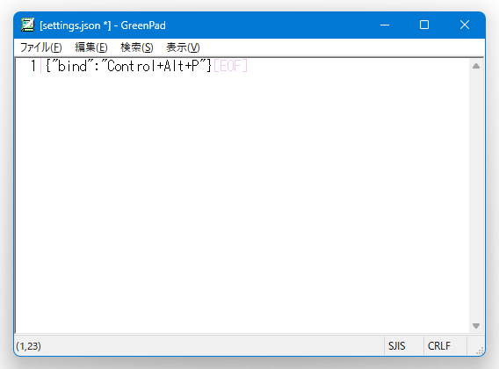Click line number 1 in the gutter
The image size is (499, 369).
pyautogui.click(x=33, y=66)
